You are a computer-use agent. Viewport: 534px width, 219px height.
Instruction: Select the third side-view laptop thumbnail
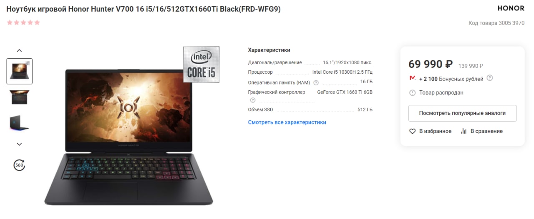point(20,123)
